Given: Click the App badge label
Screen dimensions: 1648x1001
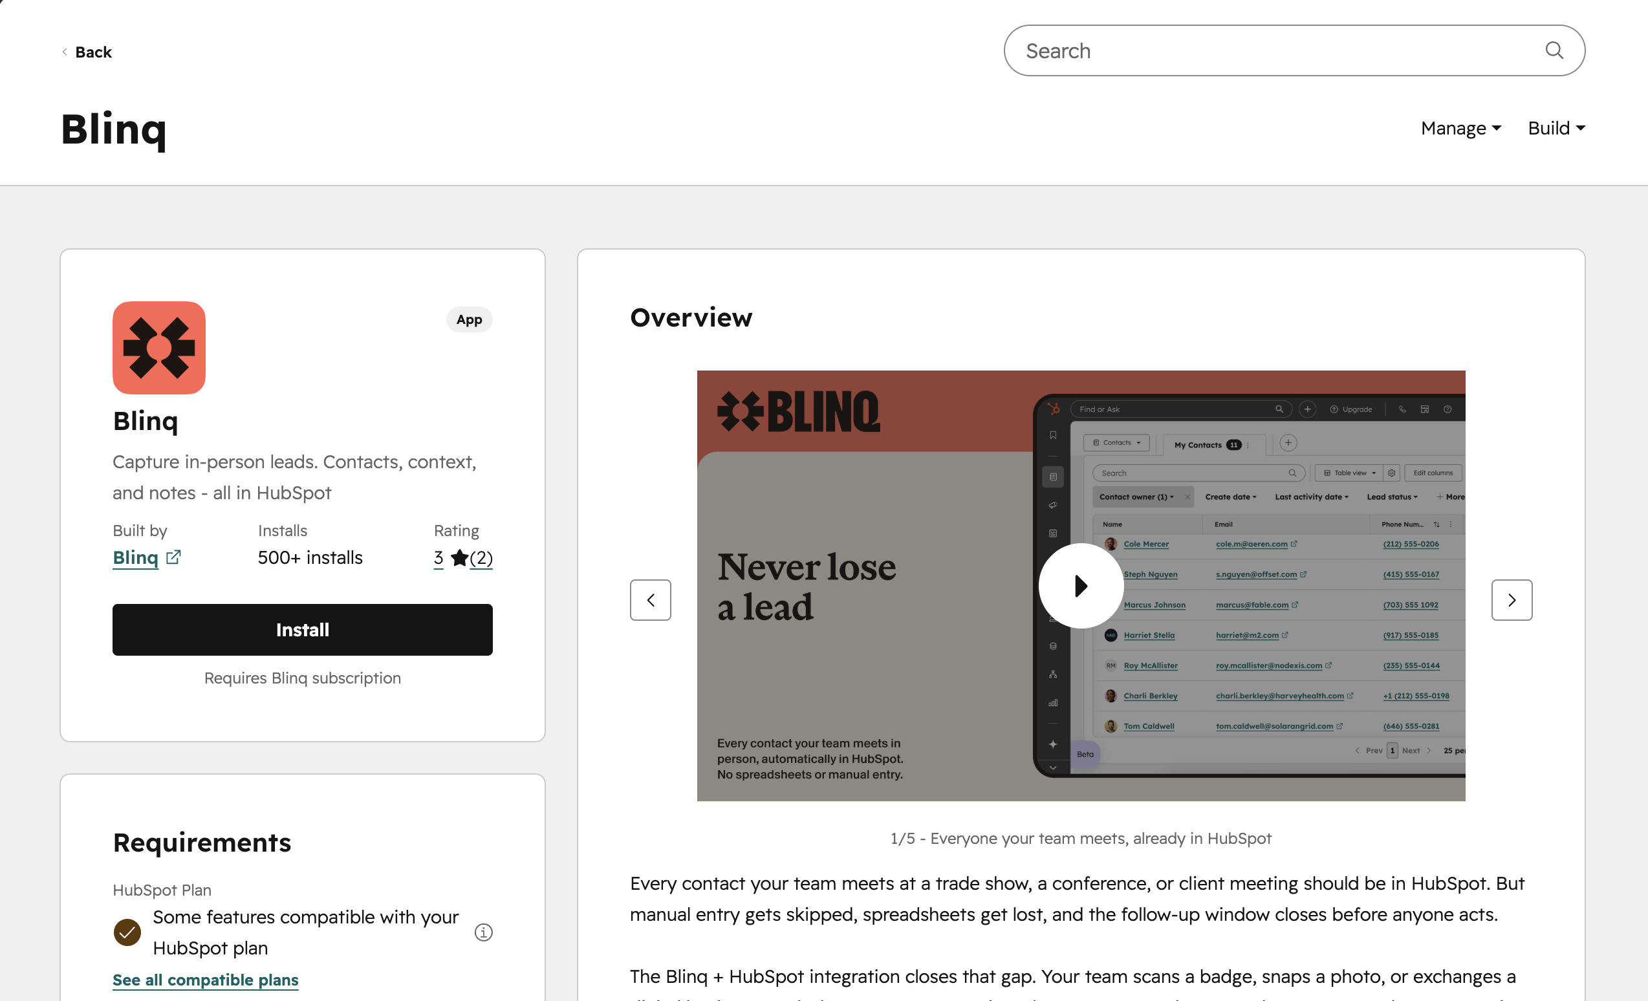Looking at the screenshot, I should tap(469, 319).
